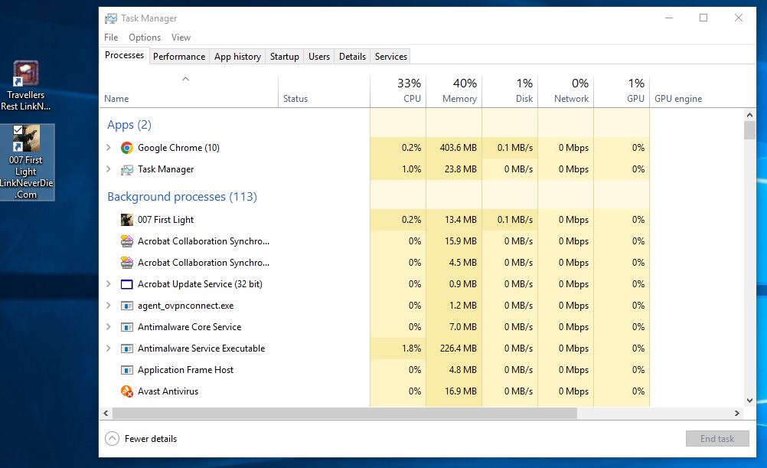This screenshot has height=468, width=767.
Task: Click the End task button
Action: tap(717, 439)
